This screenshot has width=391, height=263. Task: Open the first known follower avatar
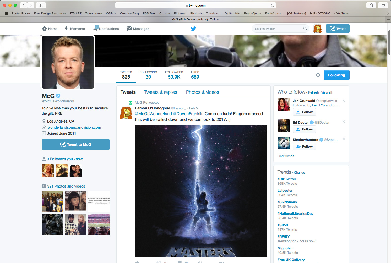tap(48, 171)
